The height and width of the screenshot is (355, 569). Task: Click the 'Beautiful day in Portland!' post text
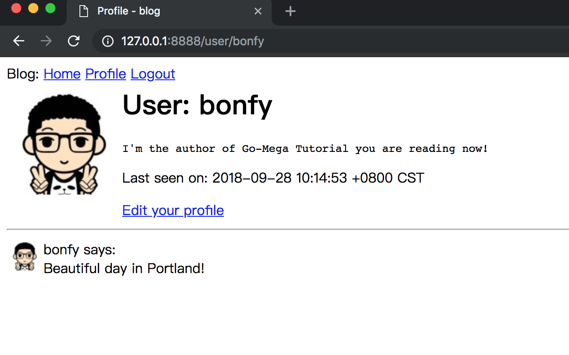click(x=124, y=268)
